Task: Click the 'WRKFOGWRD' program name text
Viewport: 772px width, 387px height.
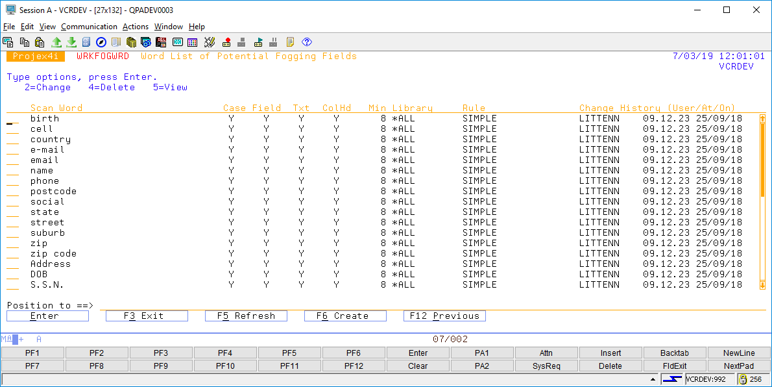Action: pos(103,56)
